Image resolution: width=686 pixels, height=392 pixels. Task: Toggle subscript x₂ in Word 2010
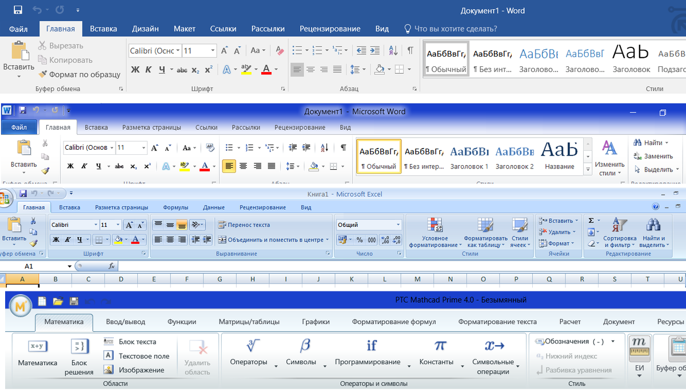coord(133,166)
